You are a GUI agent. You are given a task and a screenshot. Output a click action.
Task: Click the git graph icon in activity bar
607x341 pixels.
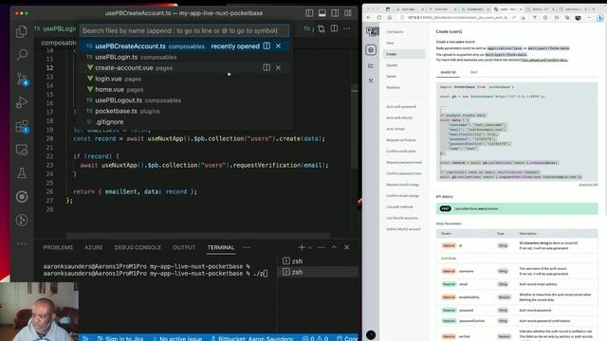coord(22,220)
